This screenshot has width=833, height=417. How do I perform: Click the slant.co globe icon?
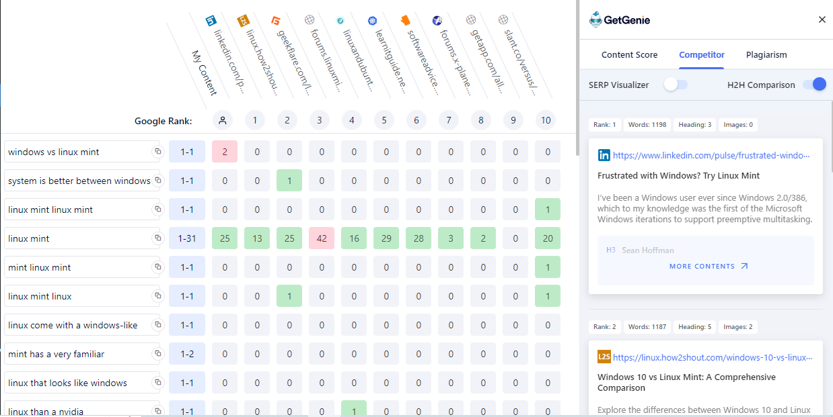[502, 20]
